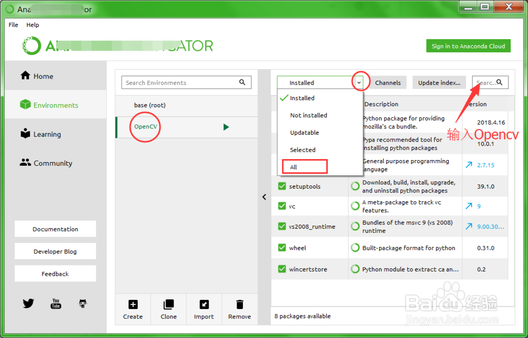Choose the Not installed filter option
Viewport: 528px width, 338px height.
pyautogui.click(x=320, y=115)
